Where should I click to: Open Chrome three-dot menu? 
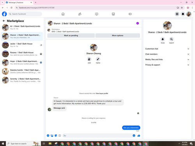click(192, 8)
